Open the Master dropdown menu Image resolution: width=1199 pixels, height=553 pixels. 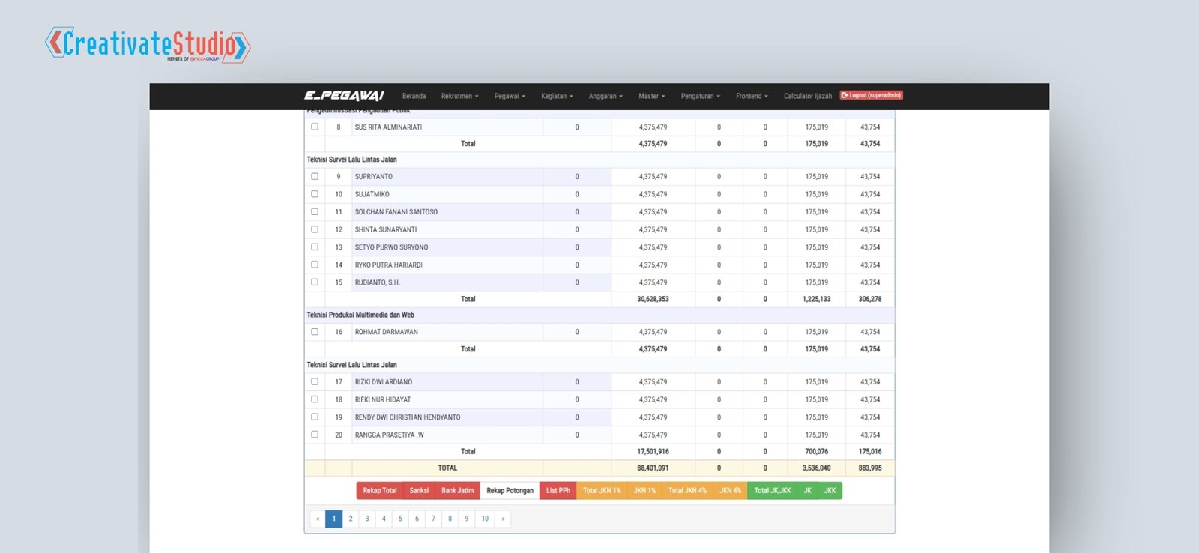[x=651, y=96]
